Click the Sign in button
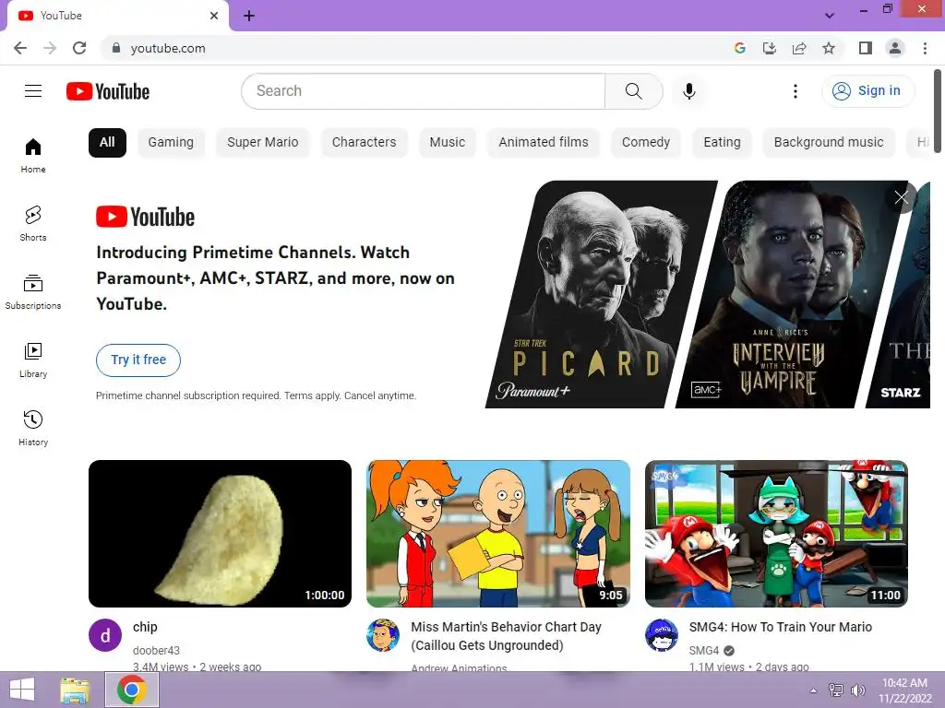Image resolution: width=945 pixels, height=708 pixels. [x=867, y=91]
